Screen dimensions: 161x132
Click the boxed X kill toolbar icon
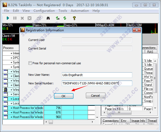(30, 18)
